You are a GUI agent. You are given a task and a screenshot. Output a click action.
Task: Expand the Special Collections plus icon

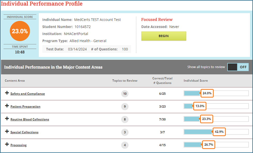(x=7, y=132)
